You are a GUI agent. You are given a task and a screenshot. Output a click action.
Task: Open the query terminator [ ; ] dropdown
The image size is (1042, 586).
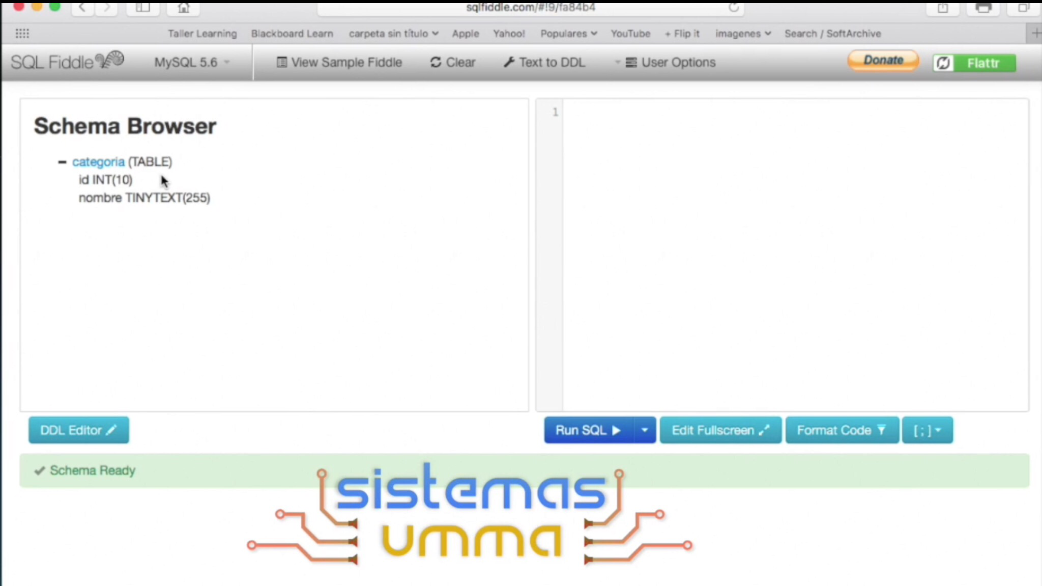tap(927, 430)
